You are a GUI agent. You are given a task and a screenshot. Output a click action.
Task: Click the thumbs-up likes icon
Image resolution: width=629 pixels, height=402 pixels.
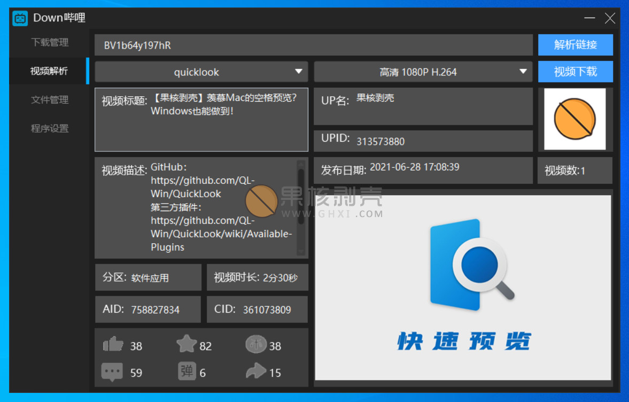[113, 345]
